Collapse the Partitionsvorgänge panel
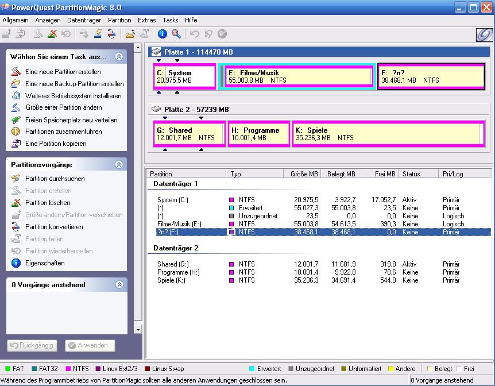The width and height of the screenshot is (495, 386). click(119, 164)
